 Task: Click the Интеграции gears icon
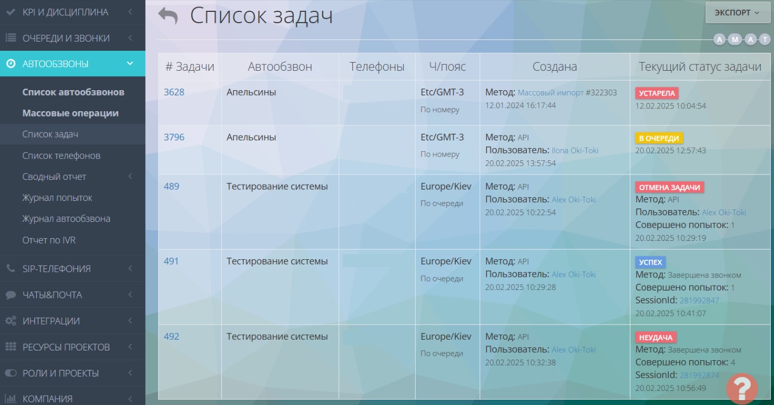[10, 321]
